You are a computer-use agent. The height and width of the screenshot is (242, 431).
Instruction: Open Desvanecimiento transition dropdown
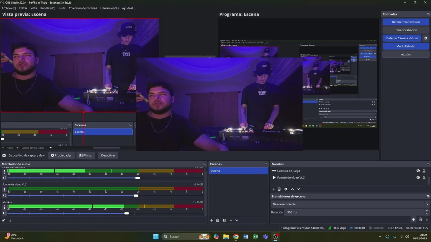pyautogui.click(x=350, y=204)
